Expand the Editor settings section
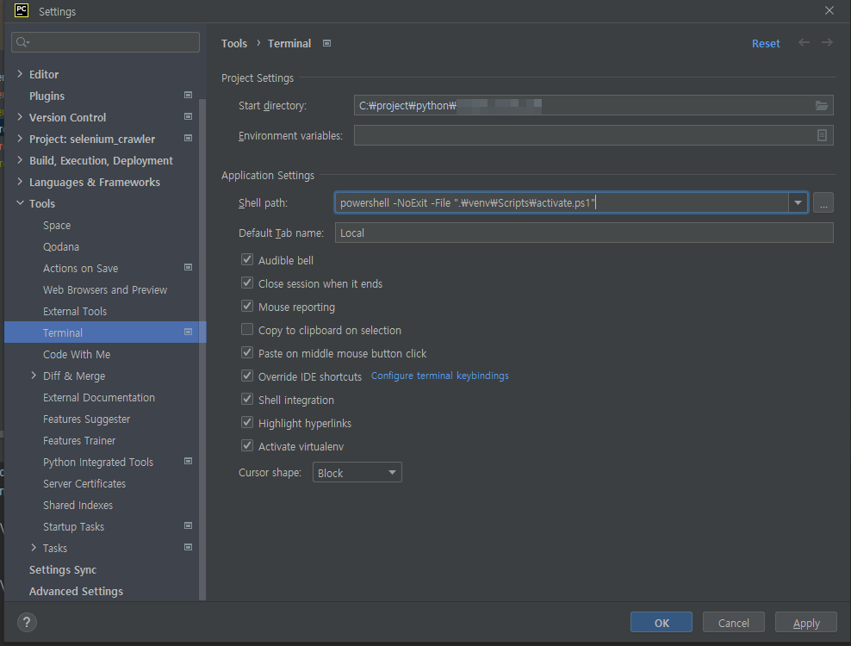The height and width of the screenshot is (646, 851). point(20,74)
